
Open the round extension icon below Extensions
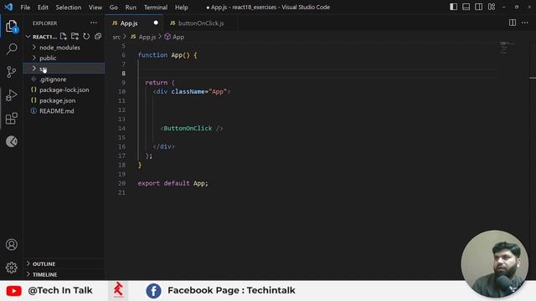click(11, 141)
